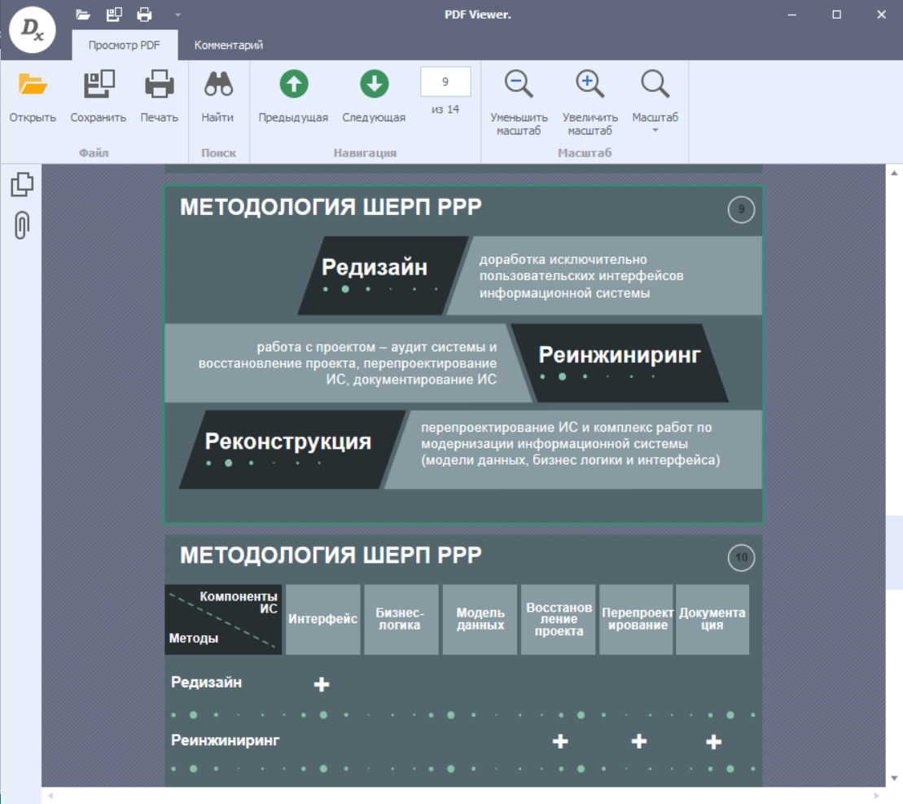Click the Save icon in the ribbon
The height and width of the screenshot is (804, 903).
click(x=99, y=85)
